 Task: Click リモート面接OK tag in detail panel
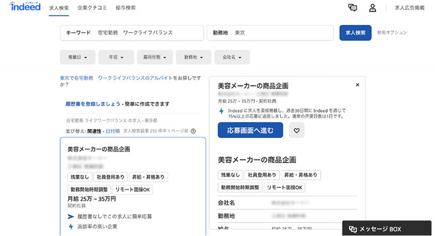point(285,187)
